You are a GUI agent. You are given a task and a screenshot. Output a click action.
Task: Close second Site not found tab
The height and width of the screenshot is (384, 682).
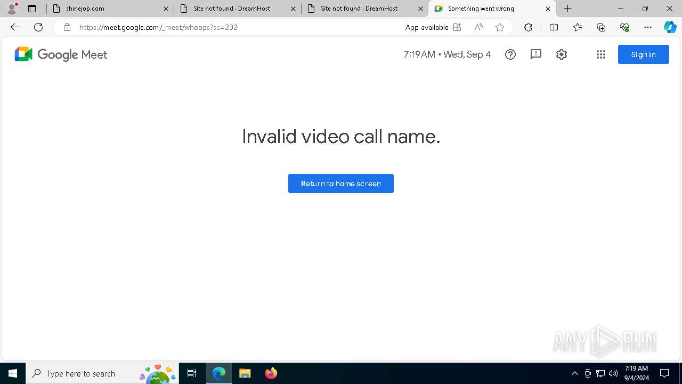[x=420, y=9]
